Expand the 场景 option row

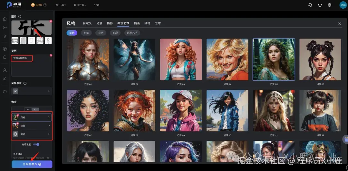point(32,126)
